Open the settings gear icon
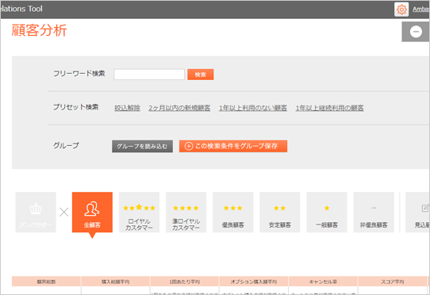 [x=401, y=10]
